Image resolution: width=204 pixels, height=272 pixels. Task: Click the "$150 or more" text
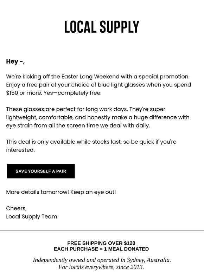click(24, 93)
